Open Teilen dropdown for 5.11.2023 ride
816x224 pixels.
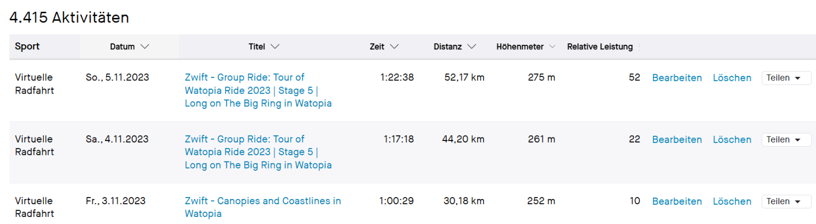tap(785, 78)
